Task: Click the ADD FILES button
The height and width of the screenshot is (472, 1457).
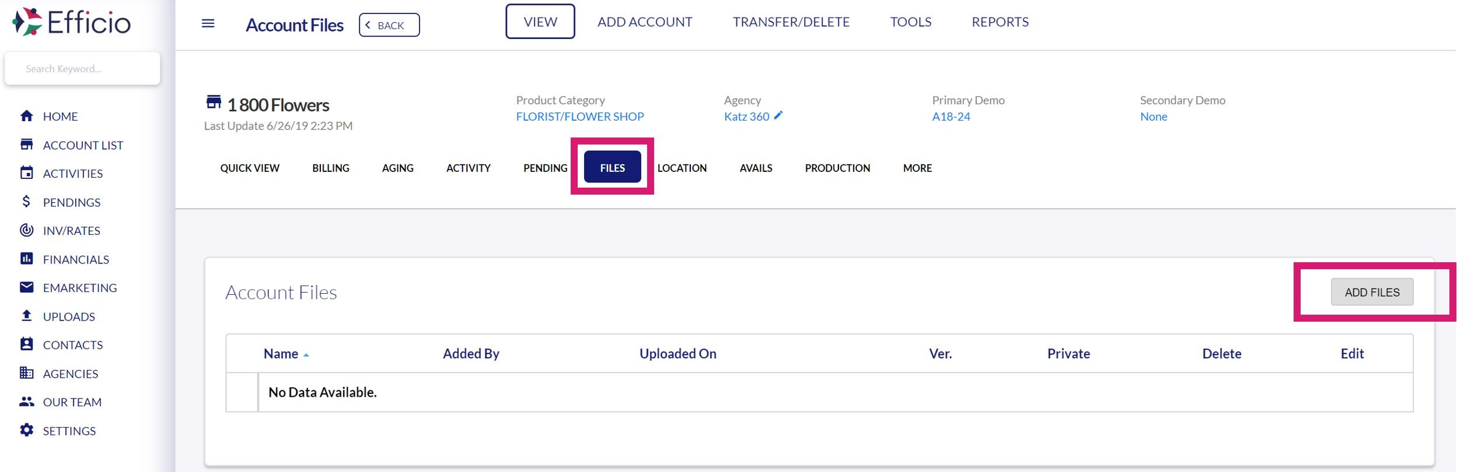Action: 1372,292
